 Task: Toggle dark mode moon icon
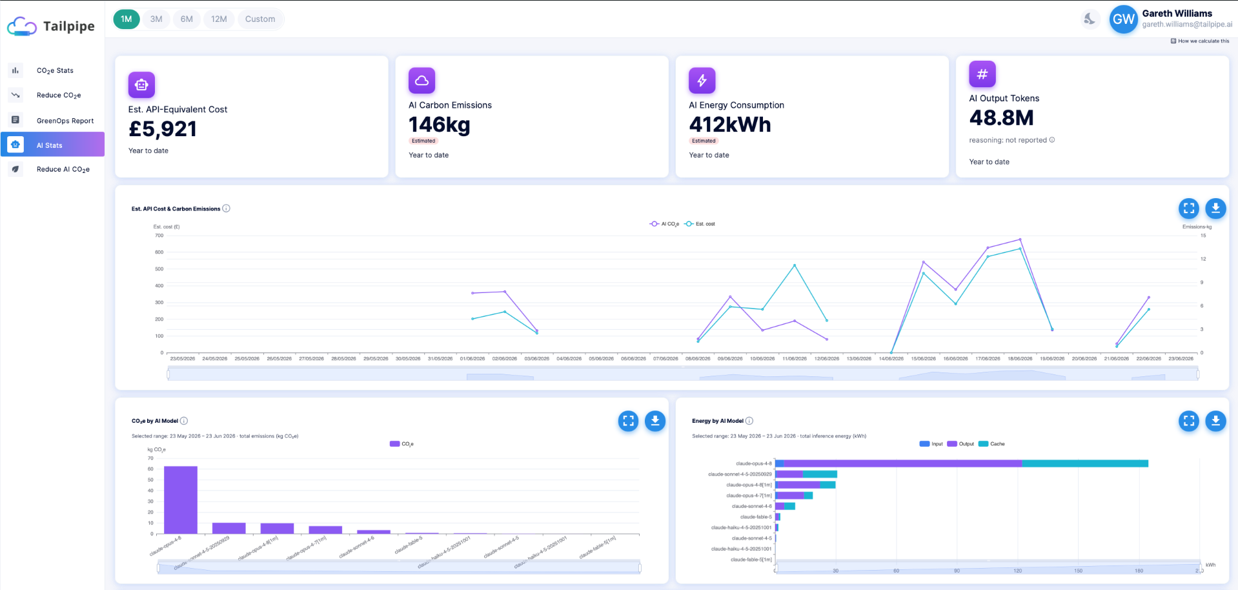(x=1090, y=19)
